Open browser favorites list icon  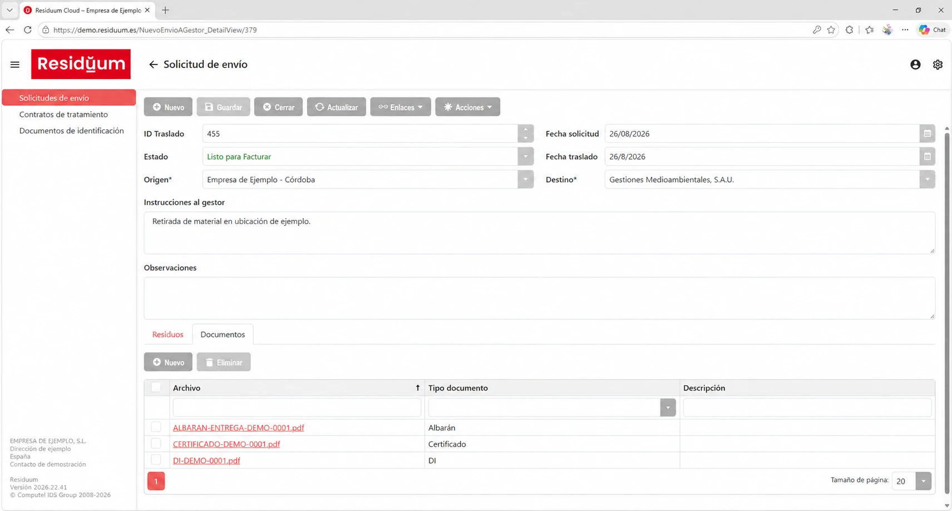pos(869,30)
